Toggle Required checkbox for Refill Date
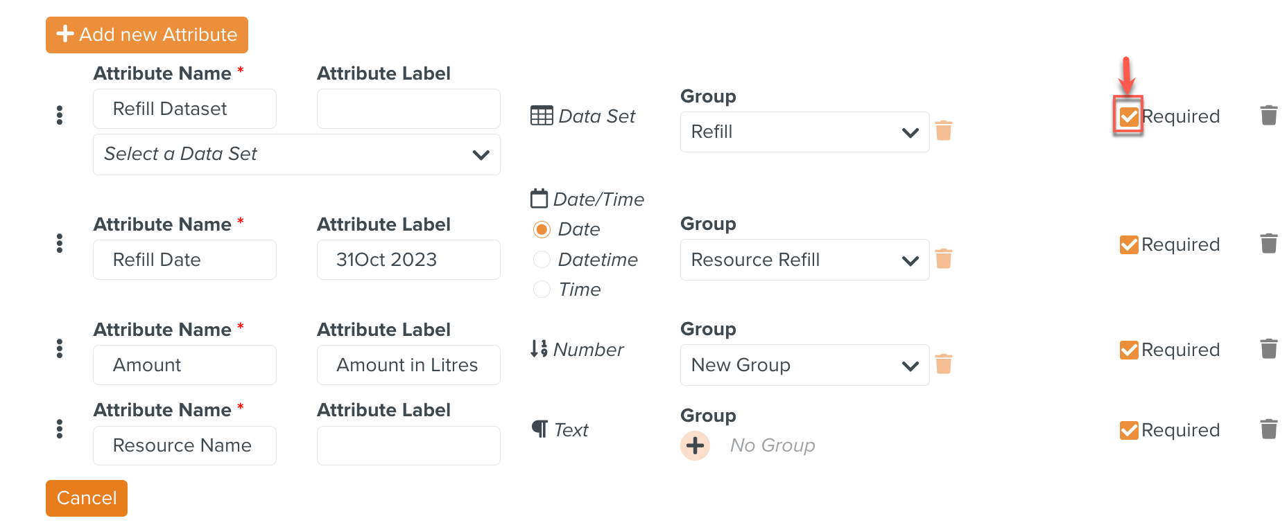This screenshot has width=1287, height=525. [x=1128, y=244]
